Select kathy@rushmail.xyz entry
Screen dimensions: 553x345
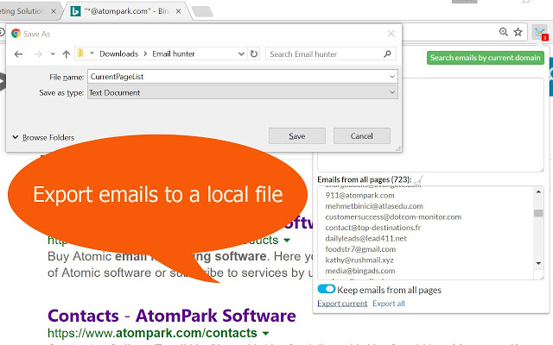click(359, 260)
